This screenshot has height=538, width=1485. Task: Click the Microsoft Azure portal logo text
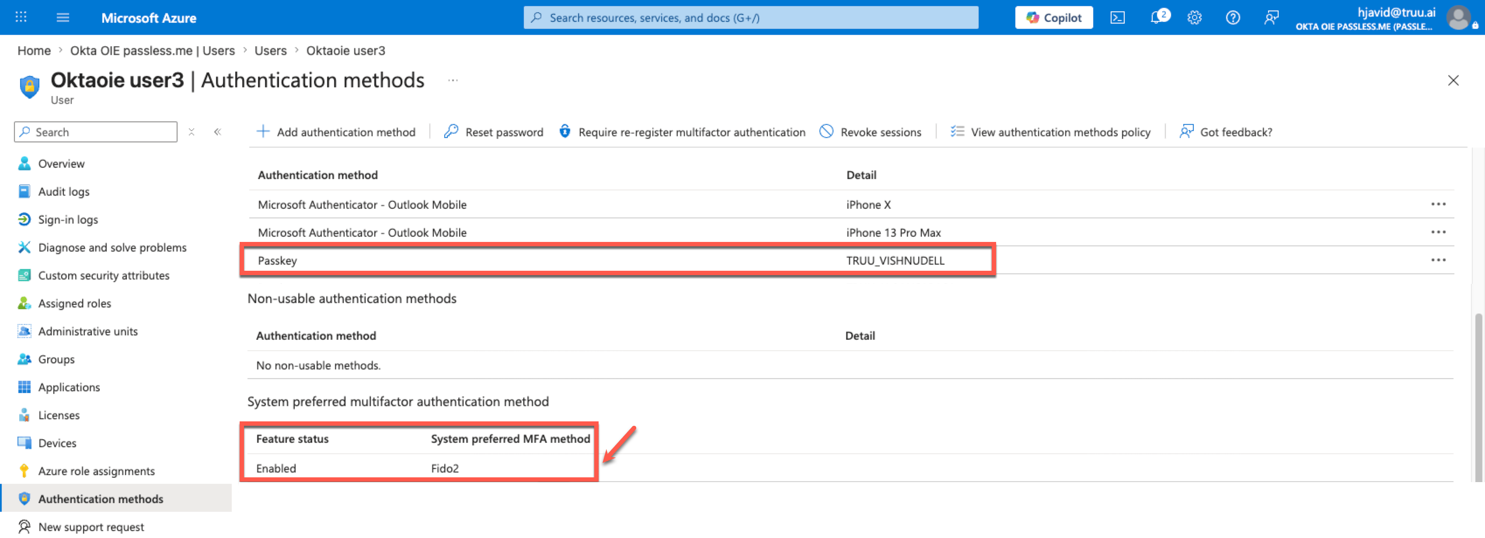149,18
